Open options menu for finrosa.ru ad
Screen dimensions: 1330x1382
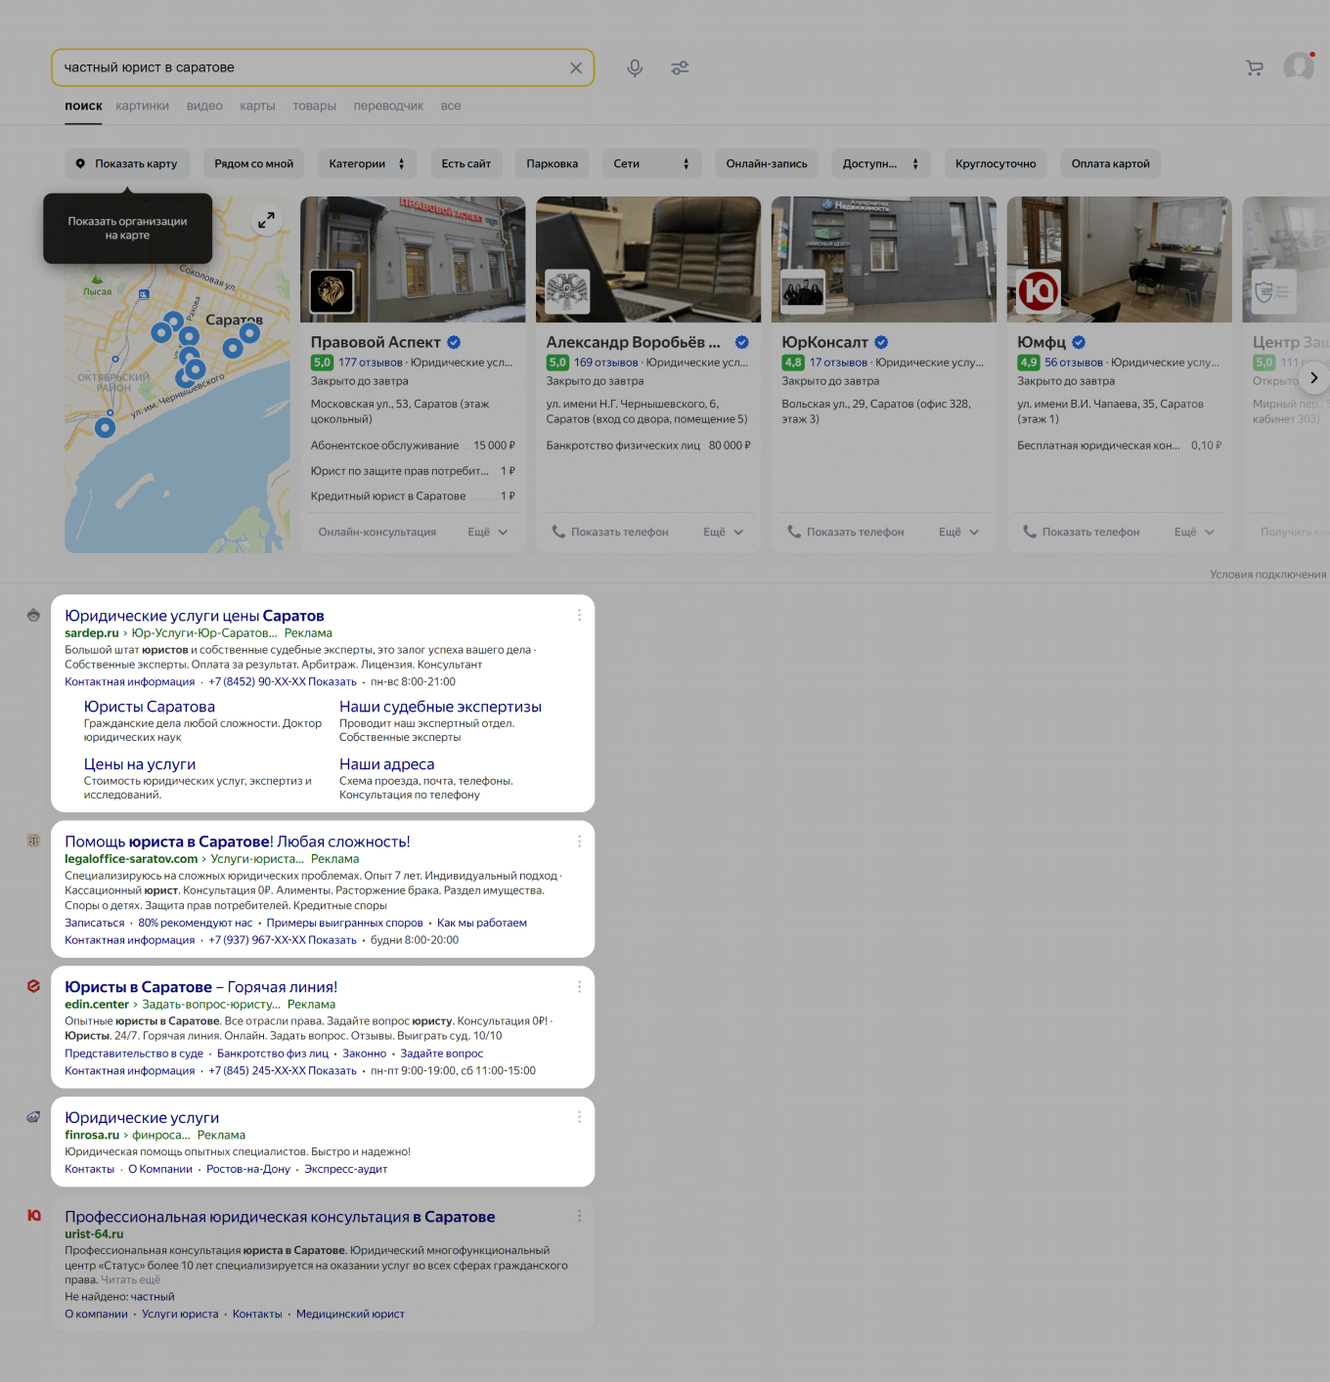(579, 1116)
